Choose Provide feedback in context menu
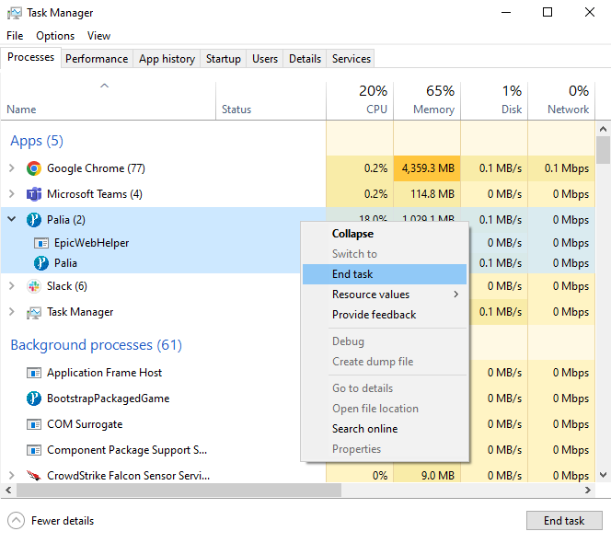The width and height of the screenshot is (611, 543). (x=385, y=315)
